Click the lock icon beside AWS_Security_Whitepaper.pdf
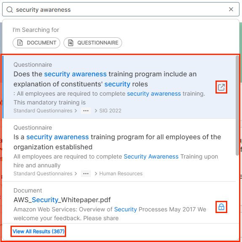This screenshot has width=242, height=242. point(221,207)
